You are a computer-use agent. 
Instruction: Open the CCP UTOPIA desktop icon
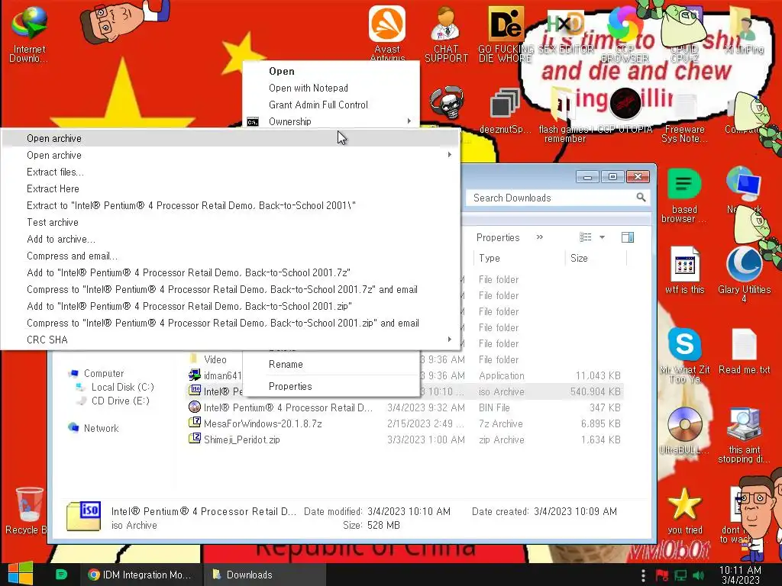[x=625, y=111]
